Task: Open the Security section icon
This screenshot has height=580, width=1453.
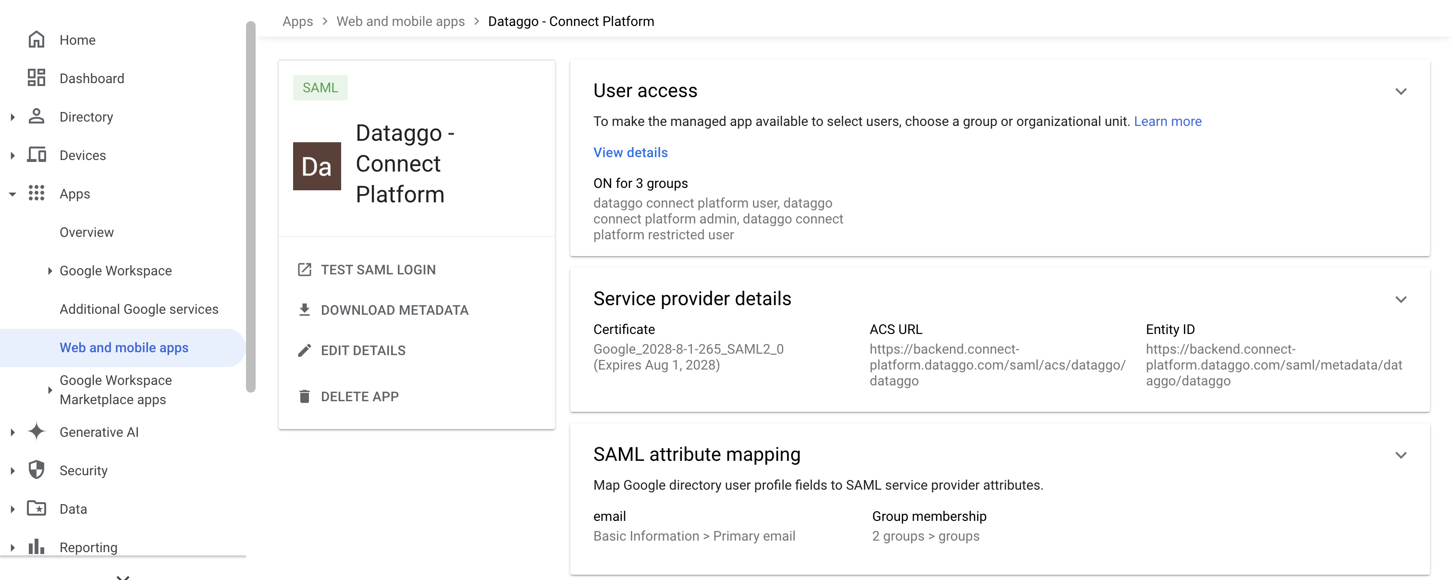Action: coord(37,470)
